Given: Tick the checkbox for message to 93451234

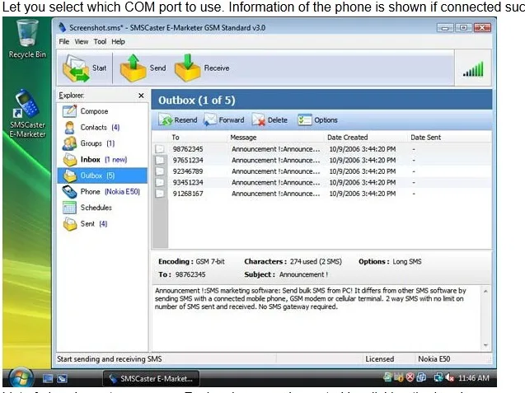Looking at the screenshot, I should [160, 182].
